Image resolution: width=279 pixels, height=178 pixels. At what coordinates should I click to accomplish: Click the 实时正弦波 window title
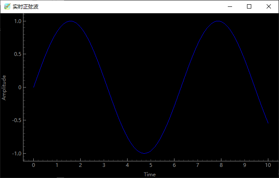[26, 7]
